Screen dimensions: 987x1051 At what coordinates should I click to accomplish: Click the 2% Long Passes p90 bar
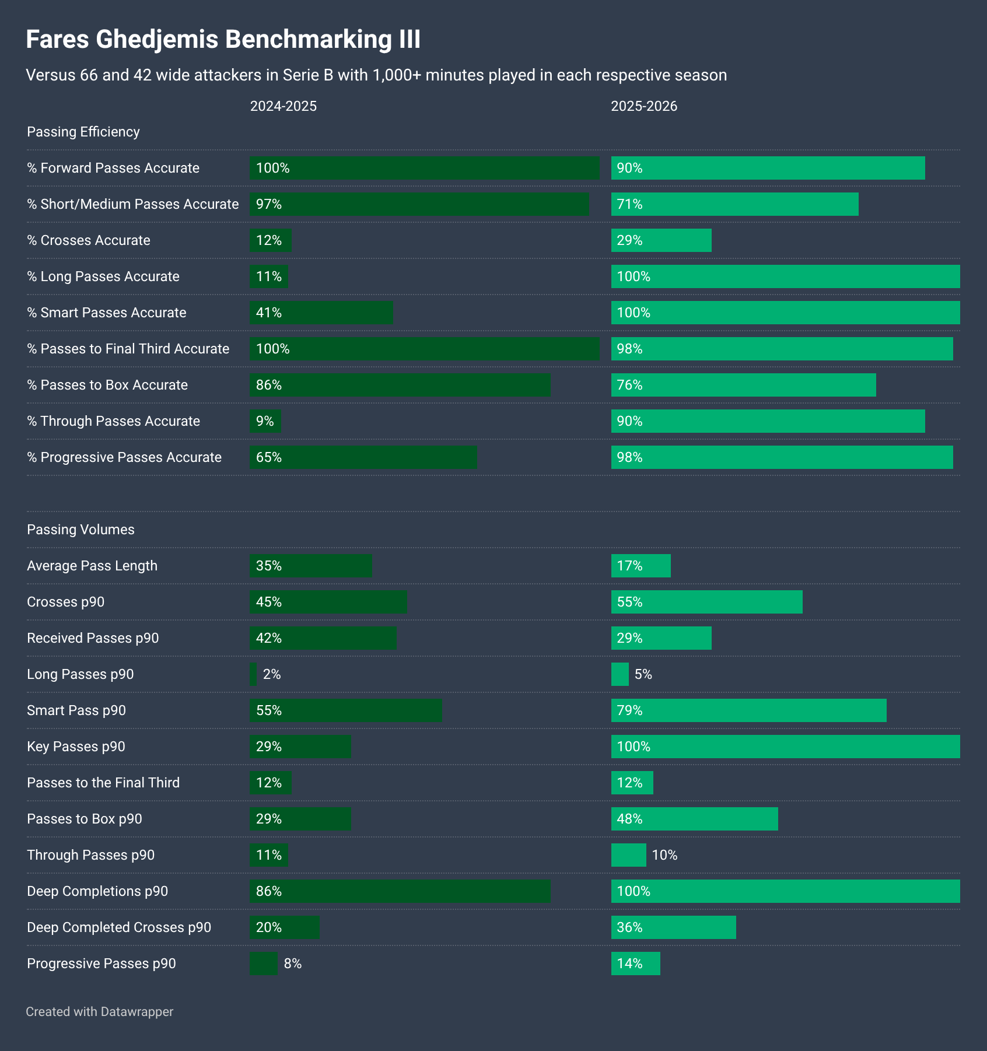(253, 674)
